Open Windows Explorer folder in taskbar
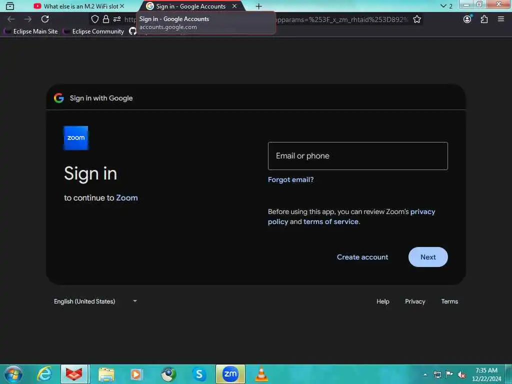 click(x=106, y=374)
